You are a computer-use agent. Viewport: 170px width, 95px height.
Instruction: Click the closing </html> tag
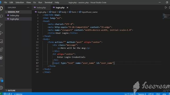(x=47, y=72)
